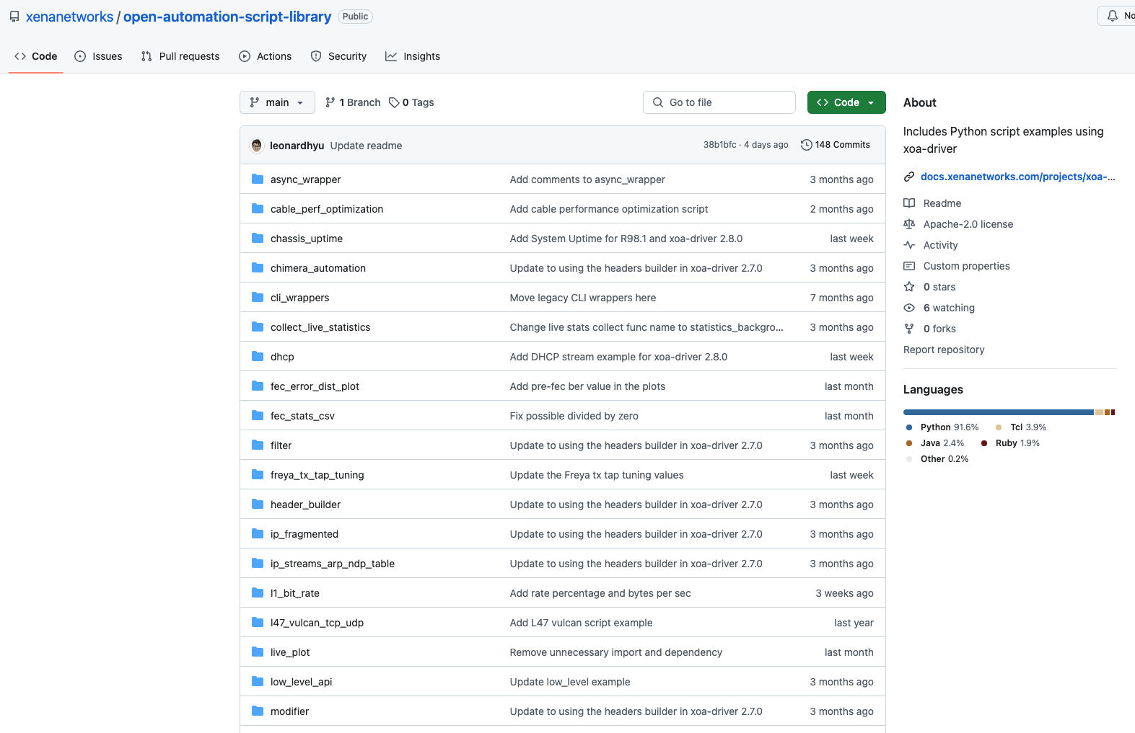Click the Ruby 1.9% language link
This screenshot has height=733, width=1135.
(x=1010, y=443)
